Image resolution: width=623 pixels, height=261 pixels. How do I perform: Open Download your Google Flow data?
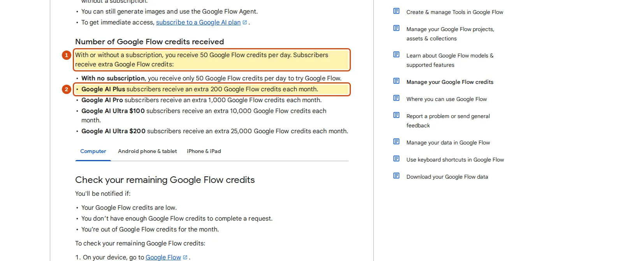tap(447, 177)
